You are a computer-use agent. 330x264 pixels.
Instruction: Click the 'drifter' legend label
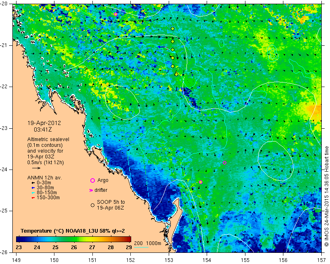tap(101, 190)
